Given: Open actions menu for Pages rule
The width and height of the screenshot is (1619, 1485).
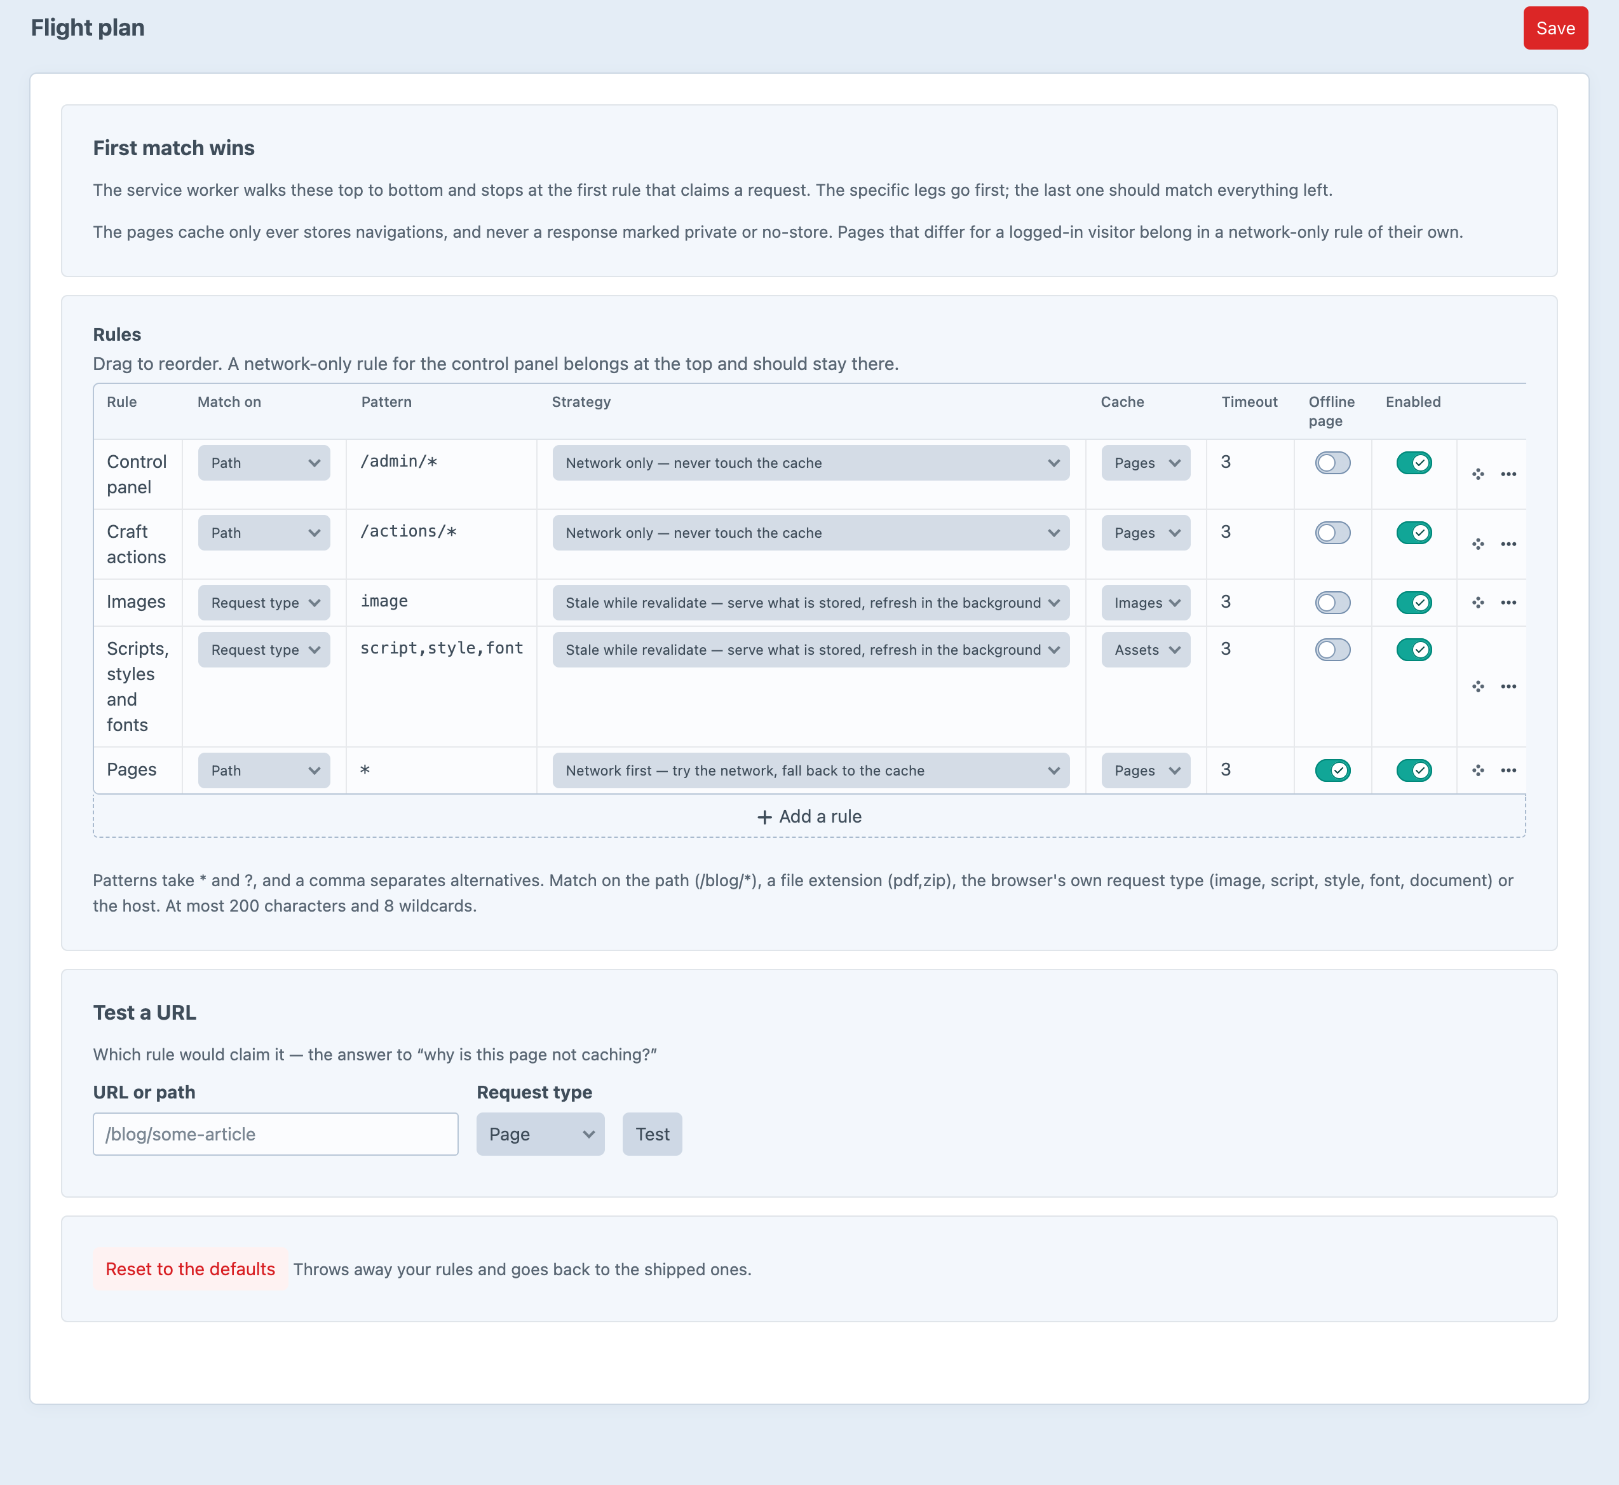Looking at the screenshot, I should [1508, 770].
